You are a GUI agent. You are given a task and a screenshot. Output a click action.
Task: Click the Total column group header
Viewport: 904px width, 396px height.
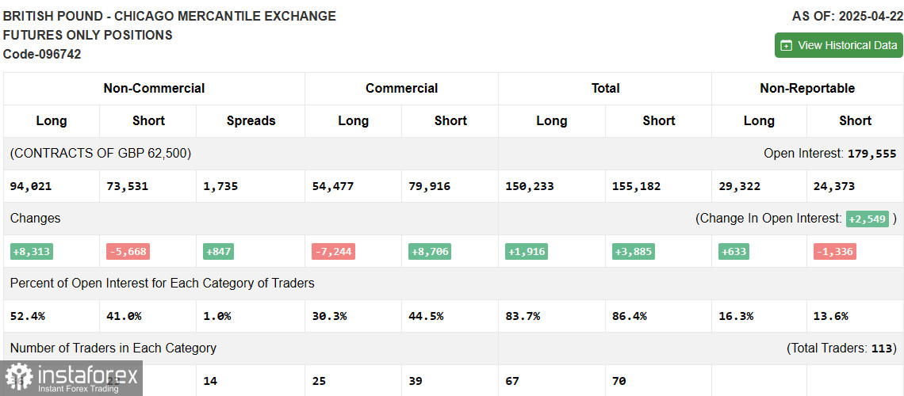(x=605, y=89)
